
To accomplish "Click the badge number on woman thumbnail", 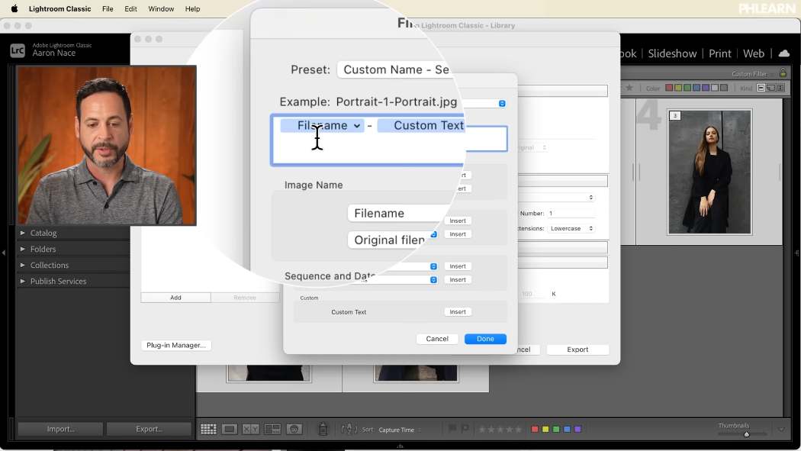I will 675,116.
